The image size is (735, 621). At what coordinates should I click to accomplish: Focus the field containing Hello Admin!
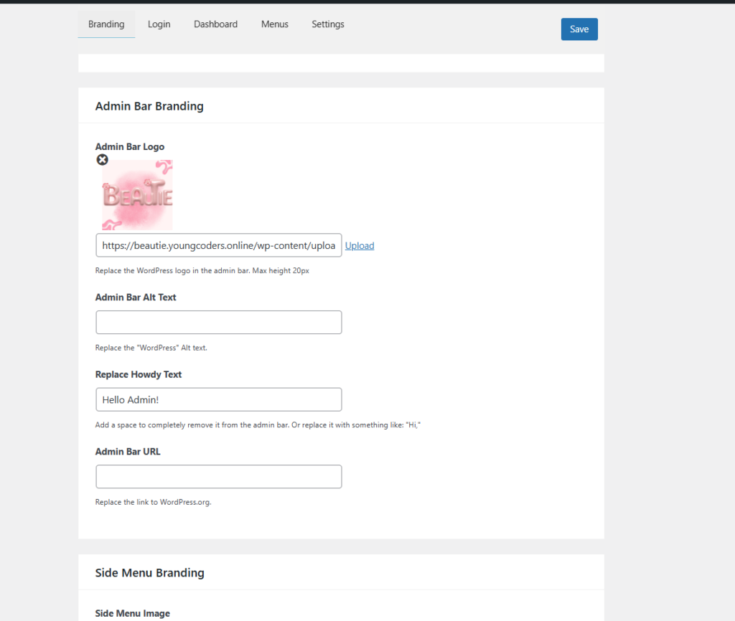(218, 399)
